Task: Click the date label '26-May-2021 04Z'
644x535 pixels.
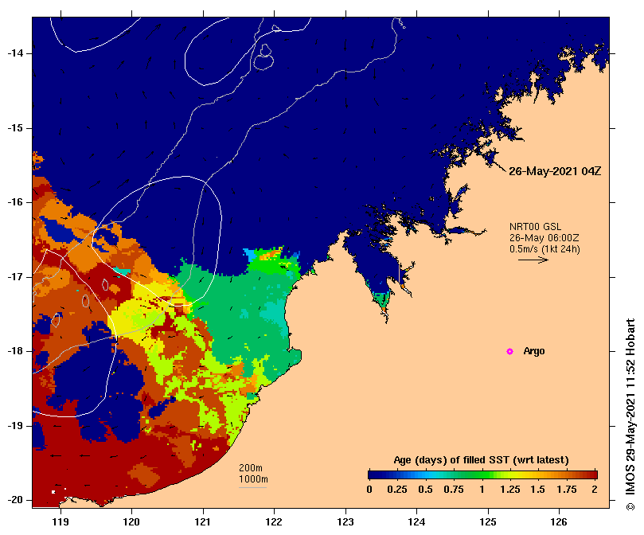Action: pyautogui.click(x=555, y=171)
